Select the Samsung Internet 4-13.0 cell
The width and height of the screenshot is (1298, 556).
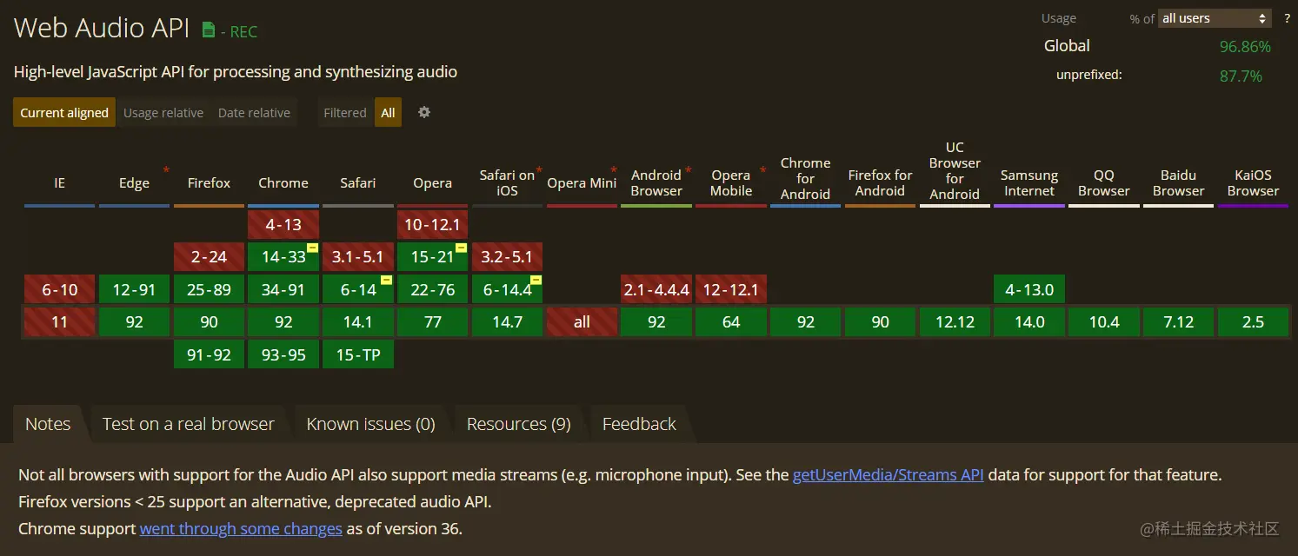tap(1029, 289)
